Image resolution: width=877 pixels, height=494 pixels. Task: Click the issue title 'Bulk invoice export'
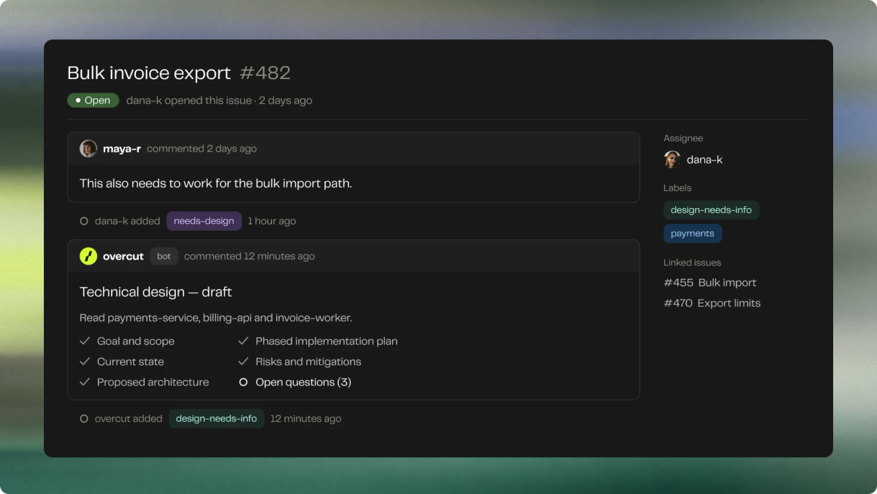click(x=149, y=73)
